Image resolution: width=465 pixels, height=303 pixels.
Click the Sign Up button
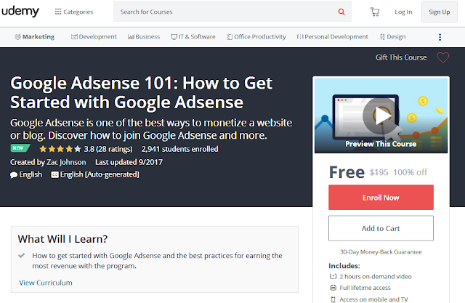pos(439,12)
